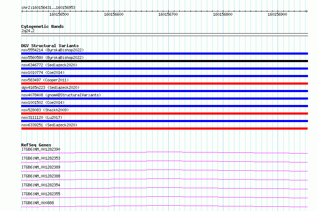Click the nsv5554214 (ByrskaBishop2022) label
This screenshot has width=318, height=211.
(x=53, y=50)
